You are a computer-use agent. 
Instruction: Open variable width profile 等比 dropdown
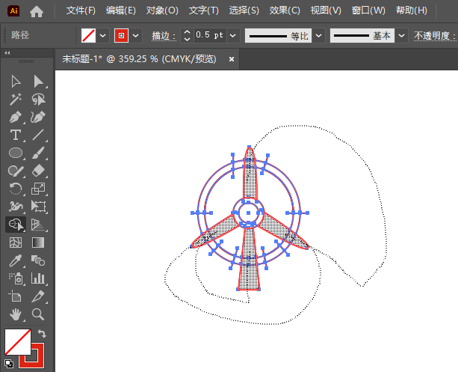319,36
